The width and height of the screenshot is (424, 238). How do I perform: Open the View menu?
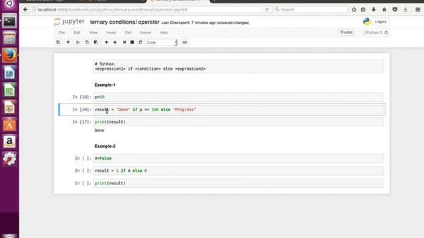click(x=93, y=32)
